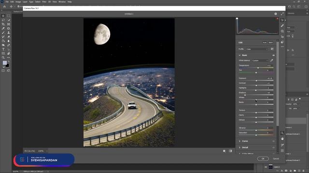Cancel the Camera Raw dialog

tap(276, 159)
